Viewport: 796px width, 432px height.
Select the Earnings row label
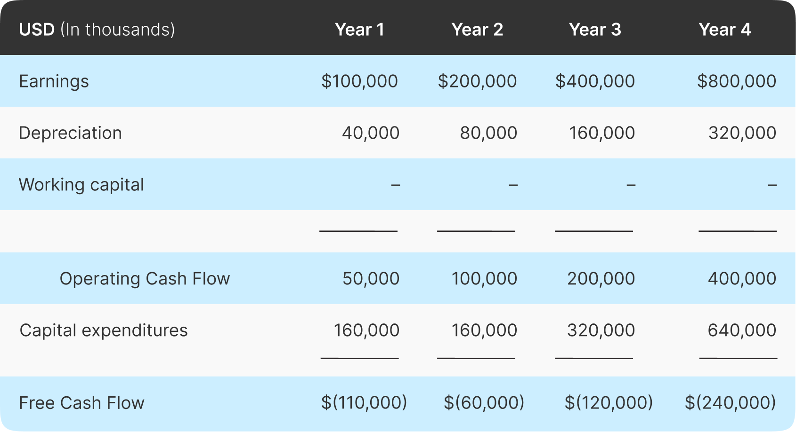[54, 81]
